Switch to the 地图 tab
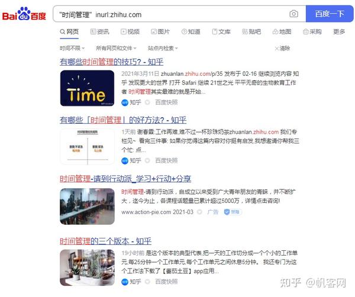The height and width of the screenshot is (297, 355). pos(282,32)
